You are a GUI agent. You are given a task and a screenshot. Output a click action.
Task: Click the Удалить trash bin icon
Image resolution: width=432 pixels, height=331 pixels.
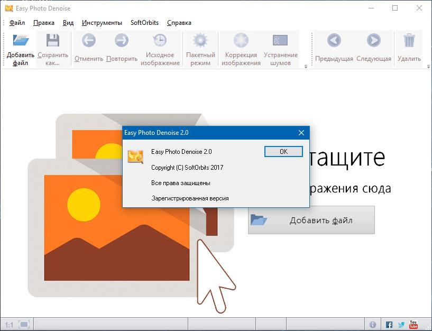[409, 41]
